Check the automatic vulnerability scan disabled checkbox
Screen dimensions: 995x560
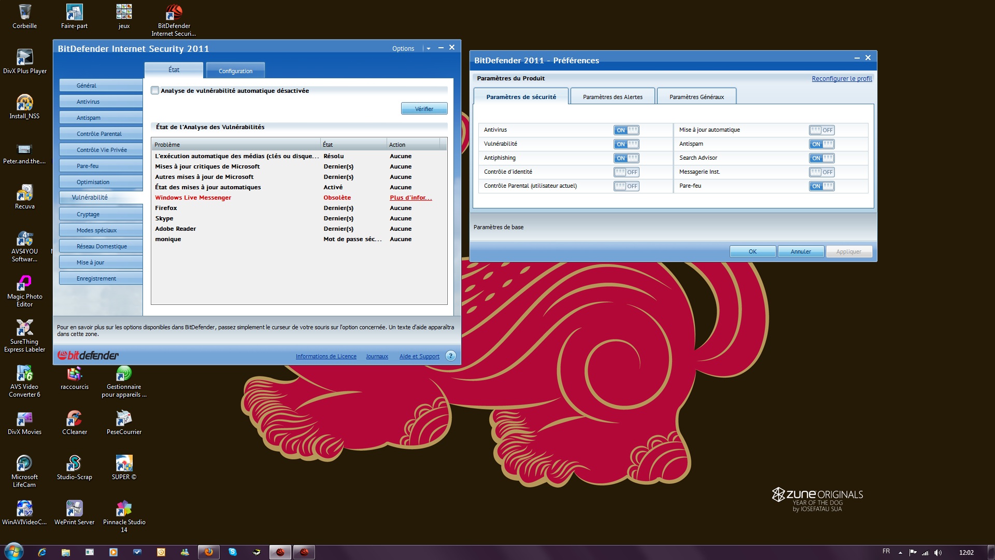pos(155,90)
